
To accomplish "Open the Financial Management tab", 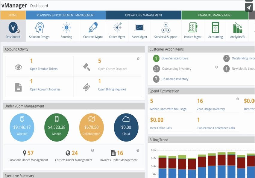I will (215, 15).
